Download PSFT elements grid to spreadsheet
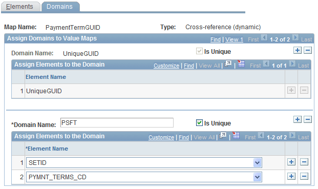318x189 pixels. 236,135
